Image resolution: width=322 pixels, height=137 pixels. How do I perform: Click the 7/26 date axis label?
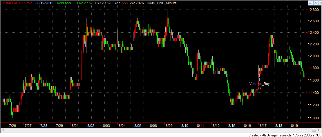tap(12, 125)
